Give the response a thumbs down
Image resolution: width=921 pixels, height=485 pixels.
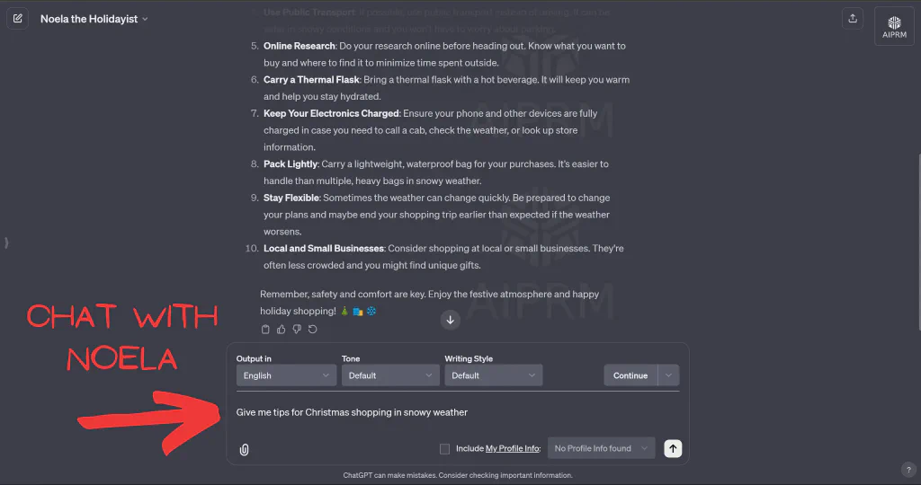(297, 330)
